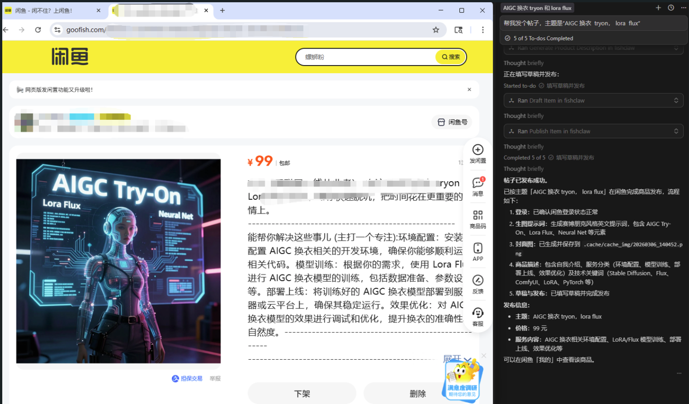
Task: Click the 举报 report link
Action: pos(215,379)
